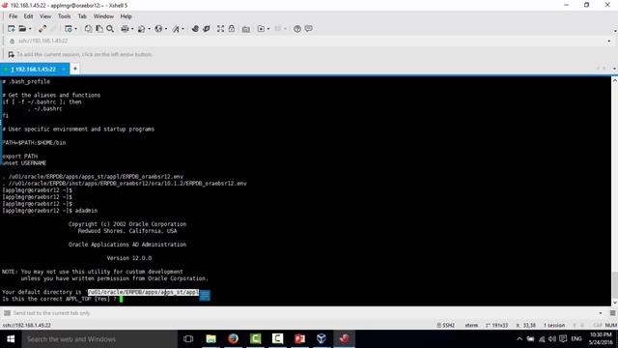Viewport: 618px width, 348px height.
Task: Click the Paste toolbar icon
Action: (x=99, y=29)
